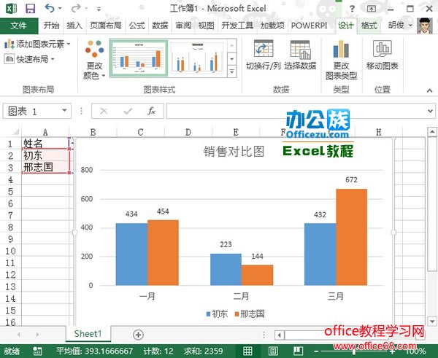This screenshot has width=438, height=358.
Task: Expand Undo history dropdown arrow
Action: pos(60,9)
